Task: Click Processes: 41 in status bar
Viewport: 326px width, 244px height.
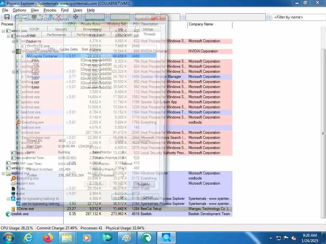Action: tap(91, 228)
